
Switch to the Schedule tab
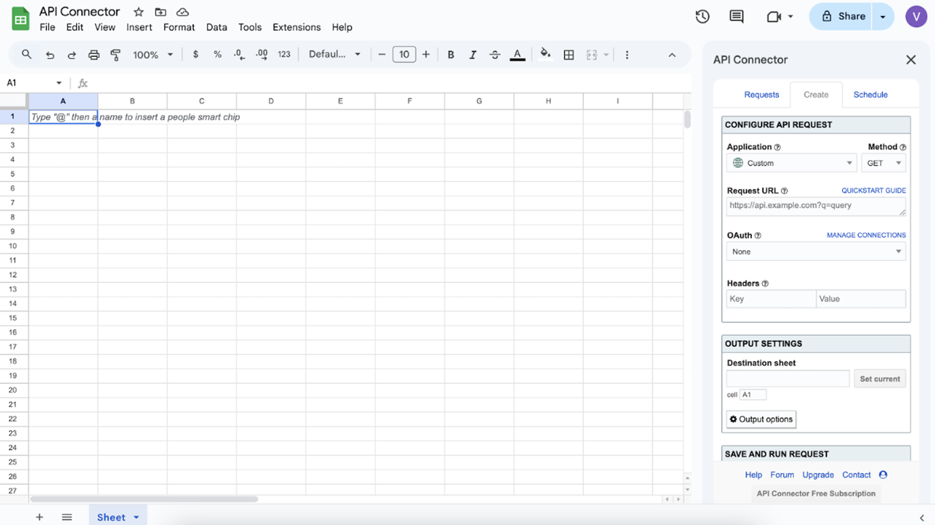(x=870, y=94)
